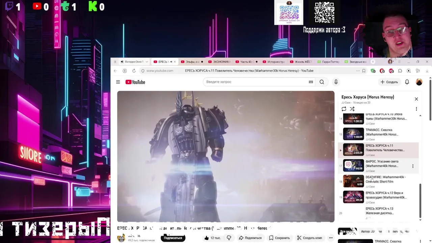432x243 pixels.
Task: Switch to the ЭКОНОМИКА browser tab
Action: (x=219, y=62)
